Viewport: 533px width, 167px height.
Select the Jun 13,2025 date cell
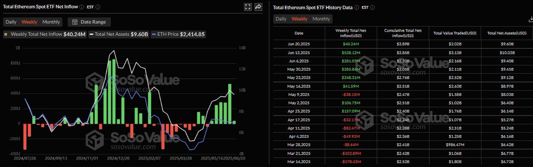click(299, 52)
